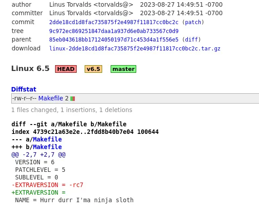Click the NAME = Hurr durr line
The width and height of the screenshot is (259, 208).
(74, 200)
